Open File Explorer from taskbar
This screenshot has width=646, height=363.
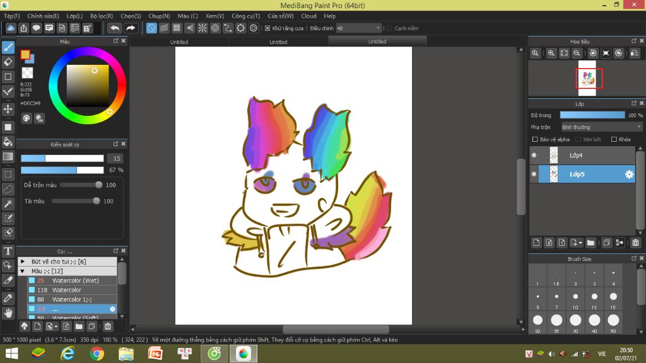tap(126, 354)
